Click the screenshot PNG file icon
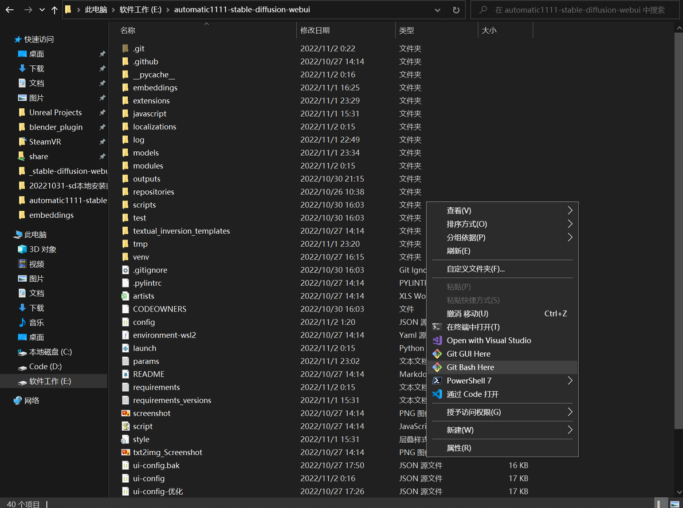 tap(125, 413)
